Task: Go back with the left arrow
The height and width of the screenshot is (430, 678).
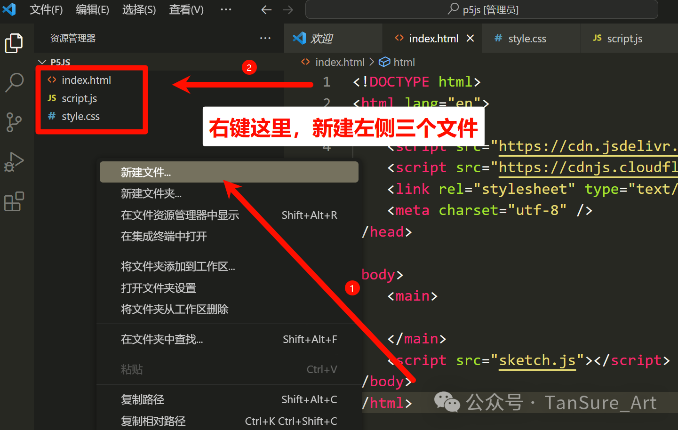Action: click(266, 10)
